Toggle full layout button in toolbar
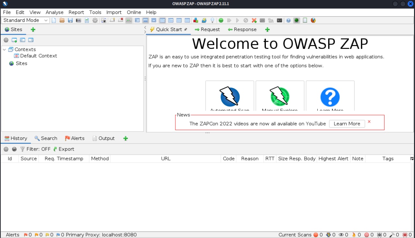Viewport: 415px width, 238px height. tap(154, 20)
